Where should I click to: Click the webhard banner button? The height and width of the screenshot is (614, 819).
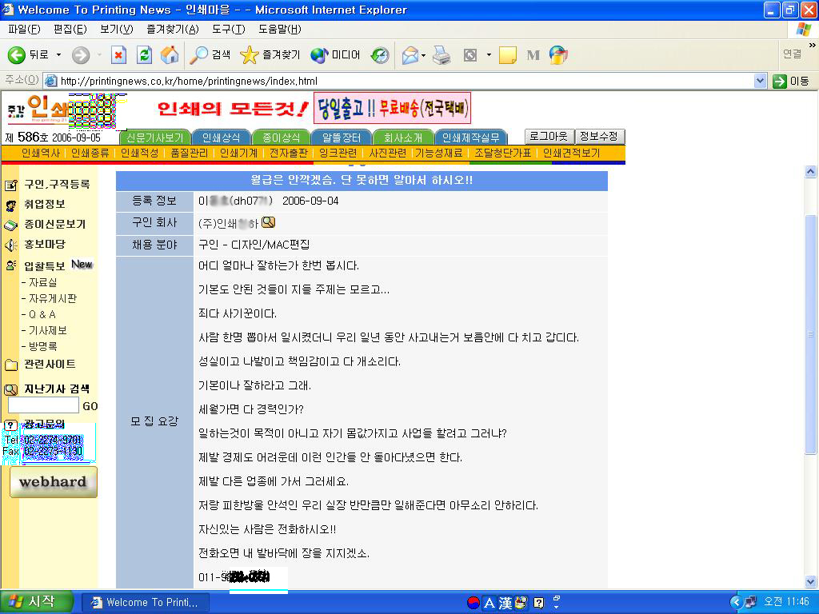(x=53, y=482)
